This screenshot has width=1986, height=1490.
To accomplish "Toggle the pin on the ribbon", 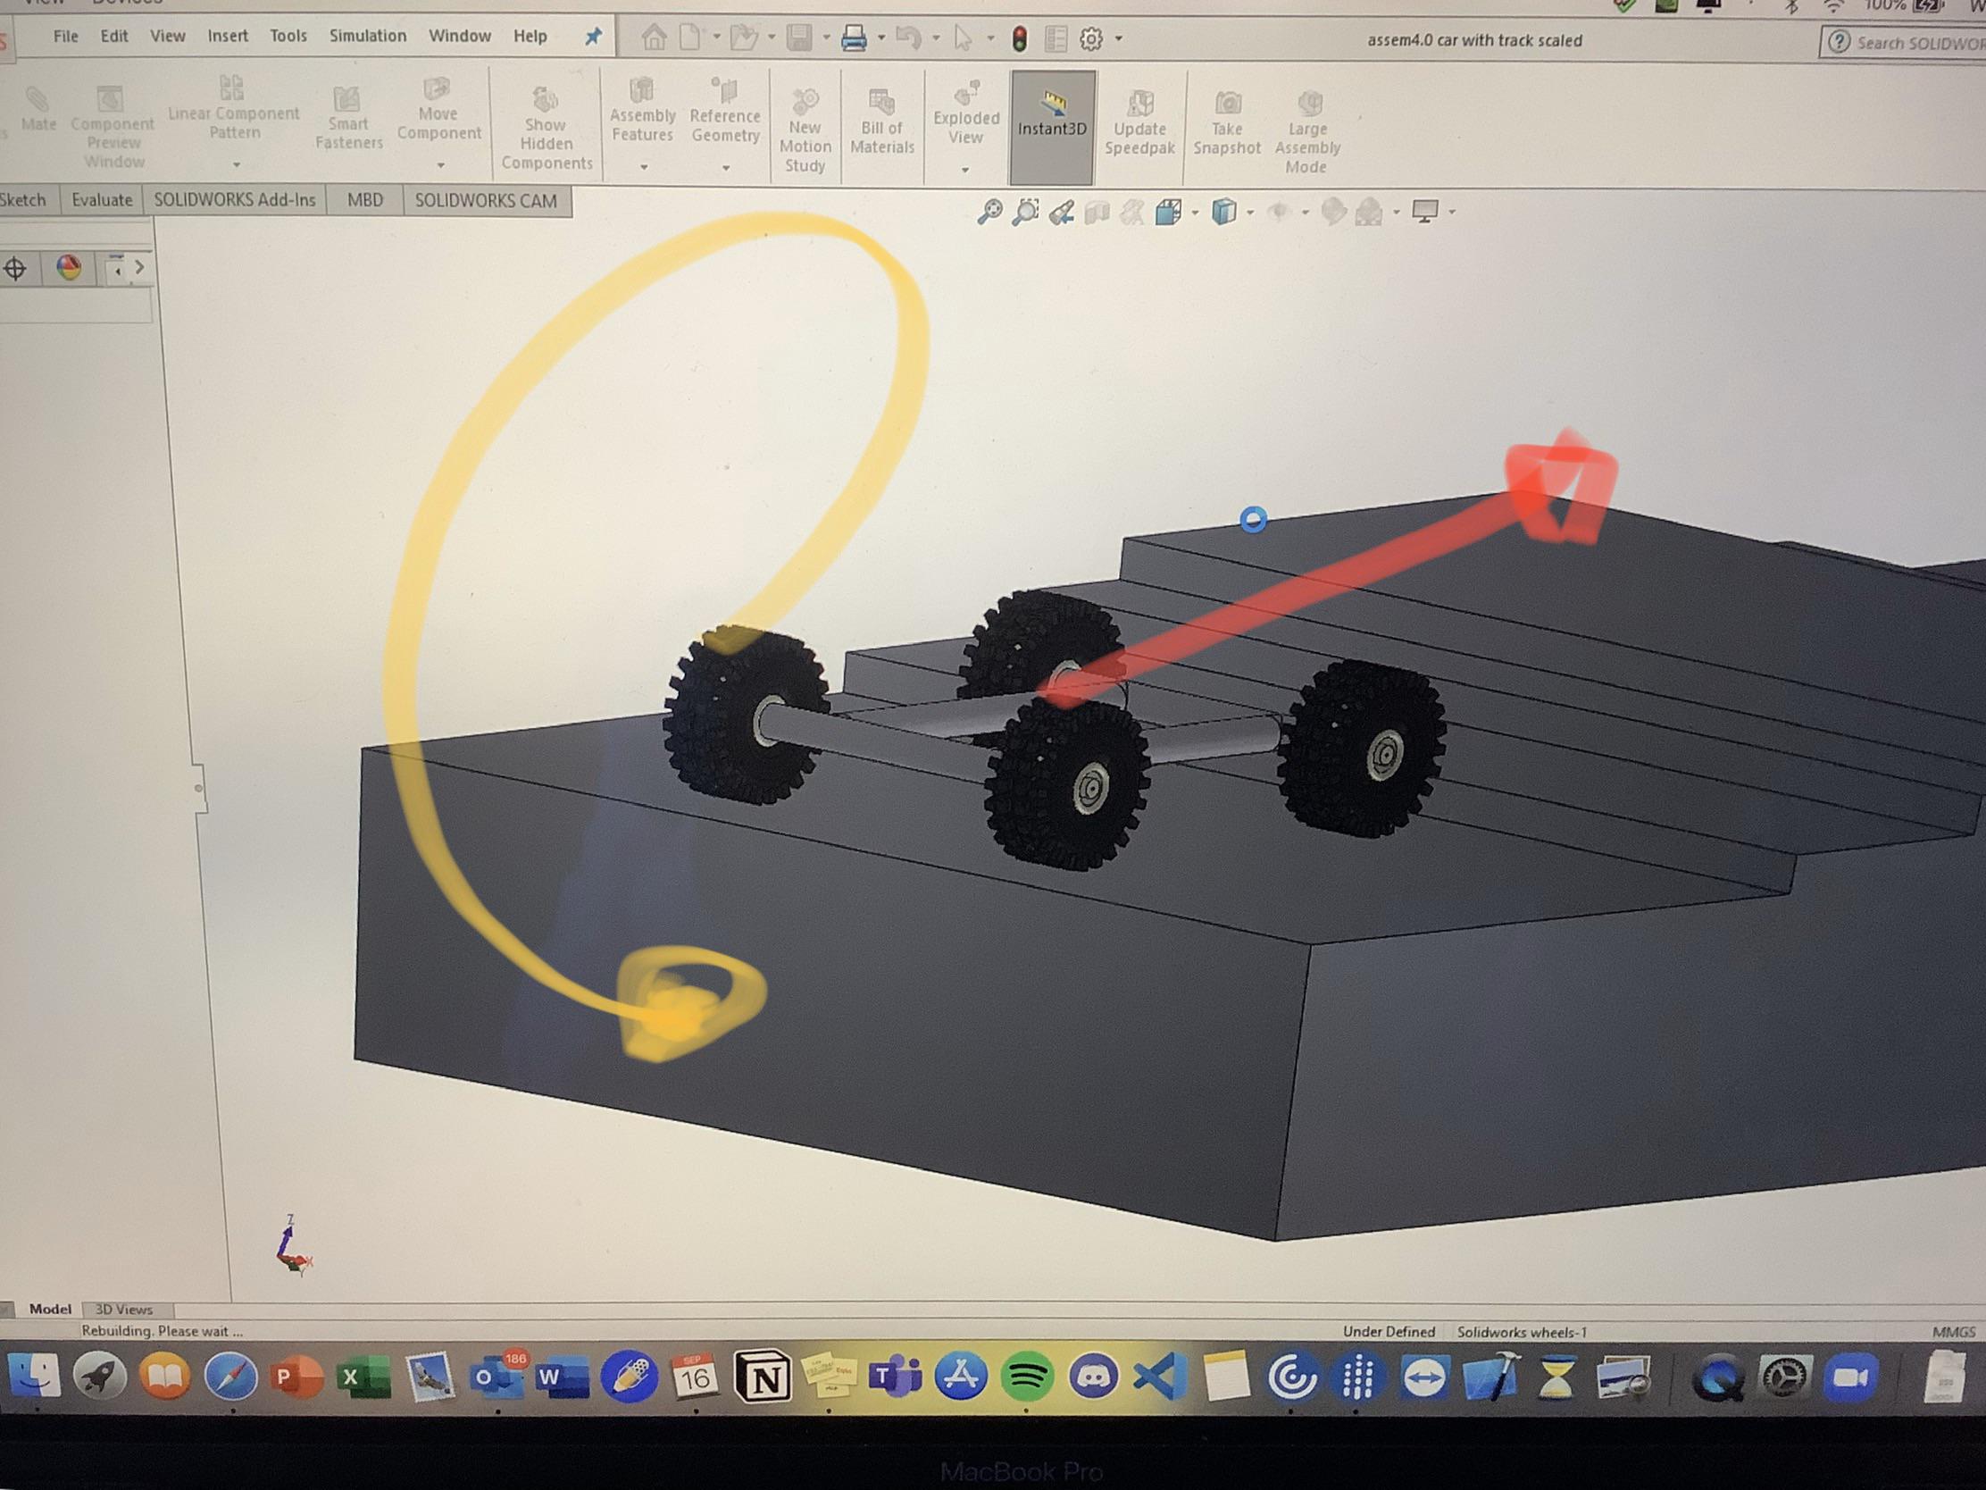I will [x=594, y=37].
